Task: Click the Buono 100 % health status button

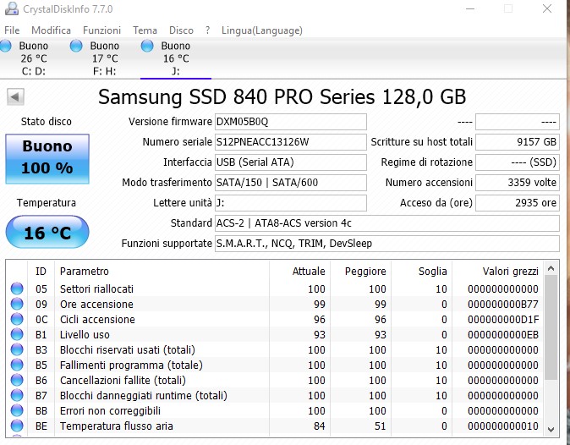Action: coord(47,159)
